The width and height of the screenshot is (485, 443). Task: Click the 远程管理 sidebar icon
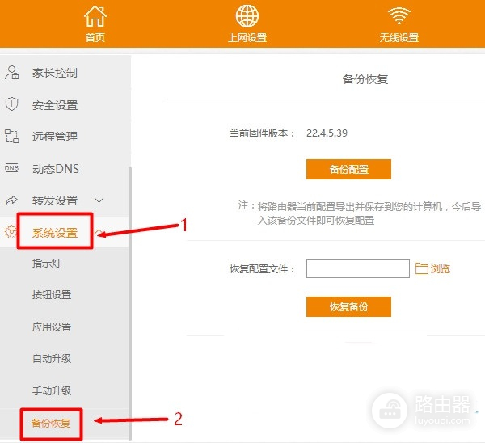tap(12, 136)
